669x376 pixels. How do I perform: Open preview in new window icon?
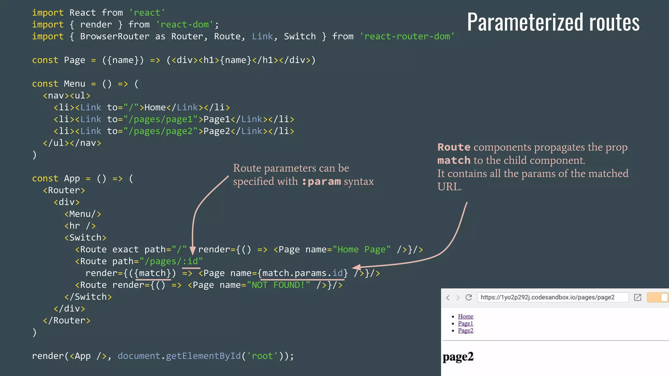(x=637, y=297)
